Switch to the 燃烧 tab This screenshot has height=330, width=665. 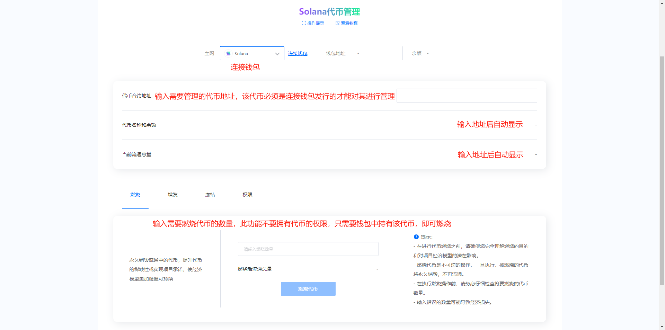tap(135, 195)
